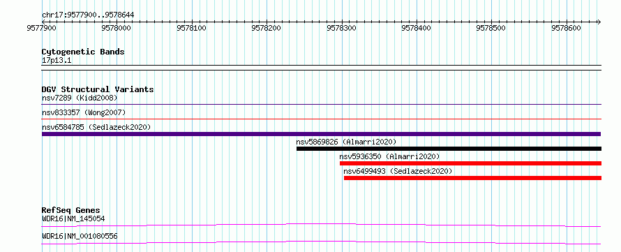Click the 17p13.1 cytogenetic band bar
This screenshot has width=621, height=252.
(x=322, y=68)
